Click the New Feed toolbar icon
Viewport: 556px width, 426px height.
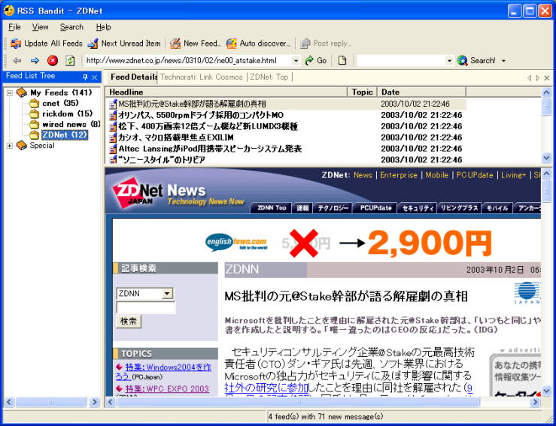[x=175, y=44]
